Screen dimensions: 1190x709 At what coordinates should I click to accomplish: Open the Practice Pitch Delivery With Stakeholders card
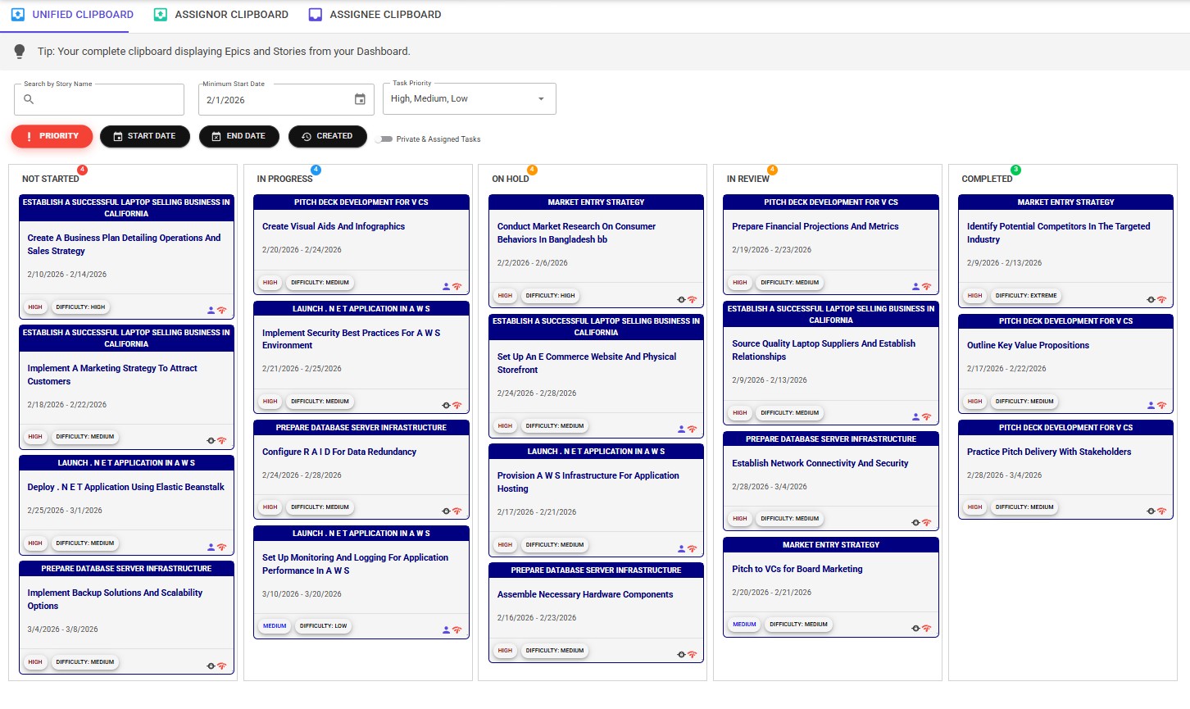1048,452
